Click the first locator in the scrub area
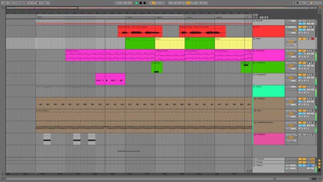This screenshot has width=323, height=182. [x=39, y=17]
